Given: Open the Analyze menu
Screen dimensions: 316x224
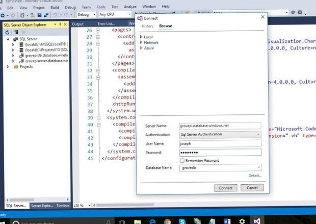Looking at the screenshot, I should tap(130, 7).
